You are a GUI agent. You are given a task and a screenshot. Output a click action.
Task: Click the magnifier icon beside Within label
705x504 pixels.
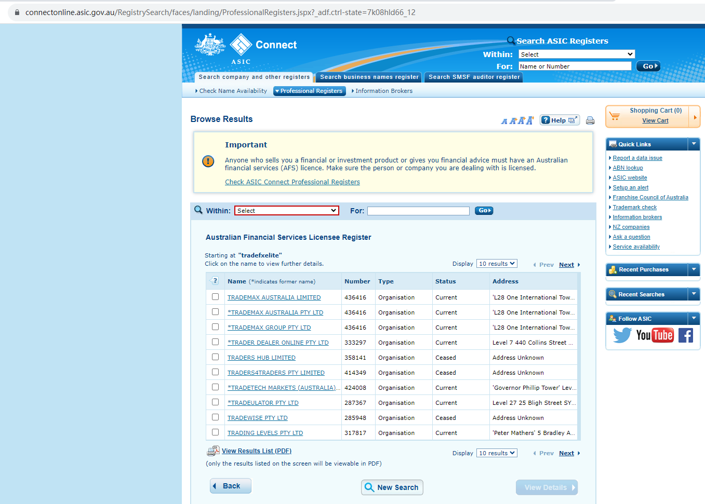click(198, 210)
